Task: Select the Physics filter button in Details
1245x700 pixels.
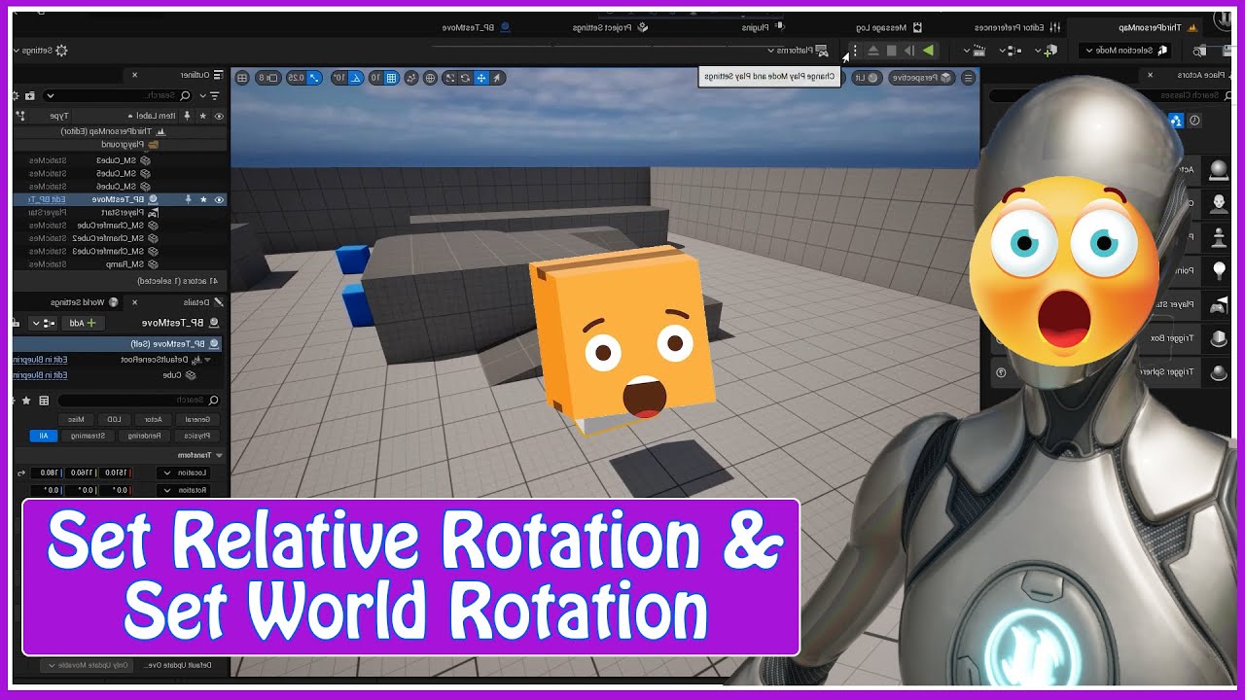Action: (196, 436)
